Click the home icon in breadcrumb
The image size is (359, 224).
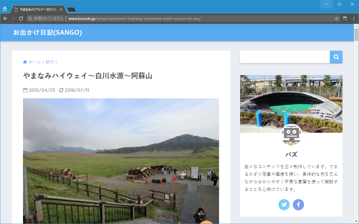click(25, 62)
